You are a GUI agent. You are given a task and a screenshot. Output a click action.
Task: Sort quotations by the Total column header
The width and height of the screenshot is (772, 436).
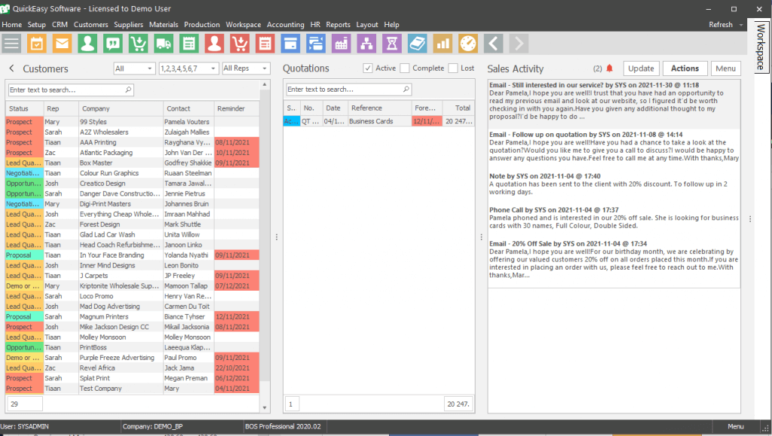pos(458,108)
